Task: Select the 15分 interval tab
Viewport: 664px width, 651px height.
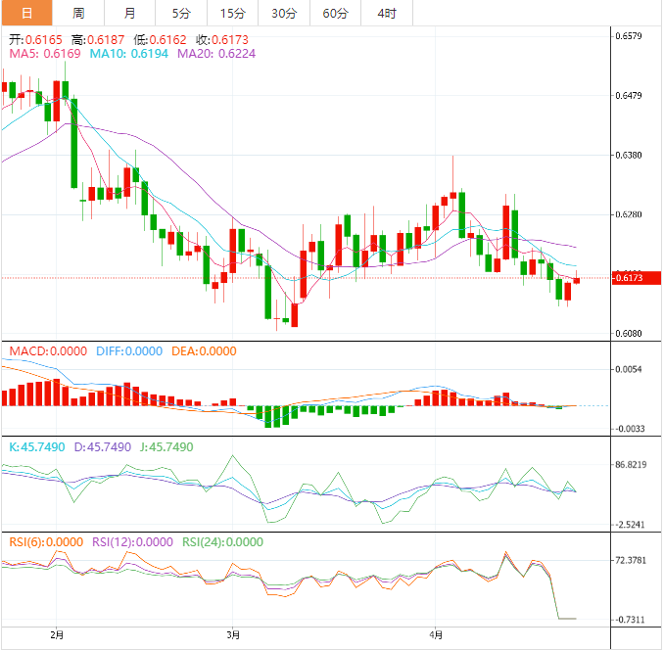Action: [x=233, y=13]
